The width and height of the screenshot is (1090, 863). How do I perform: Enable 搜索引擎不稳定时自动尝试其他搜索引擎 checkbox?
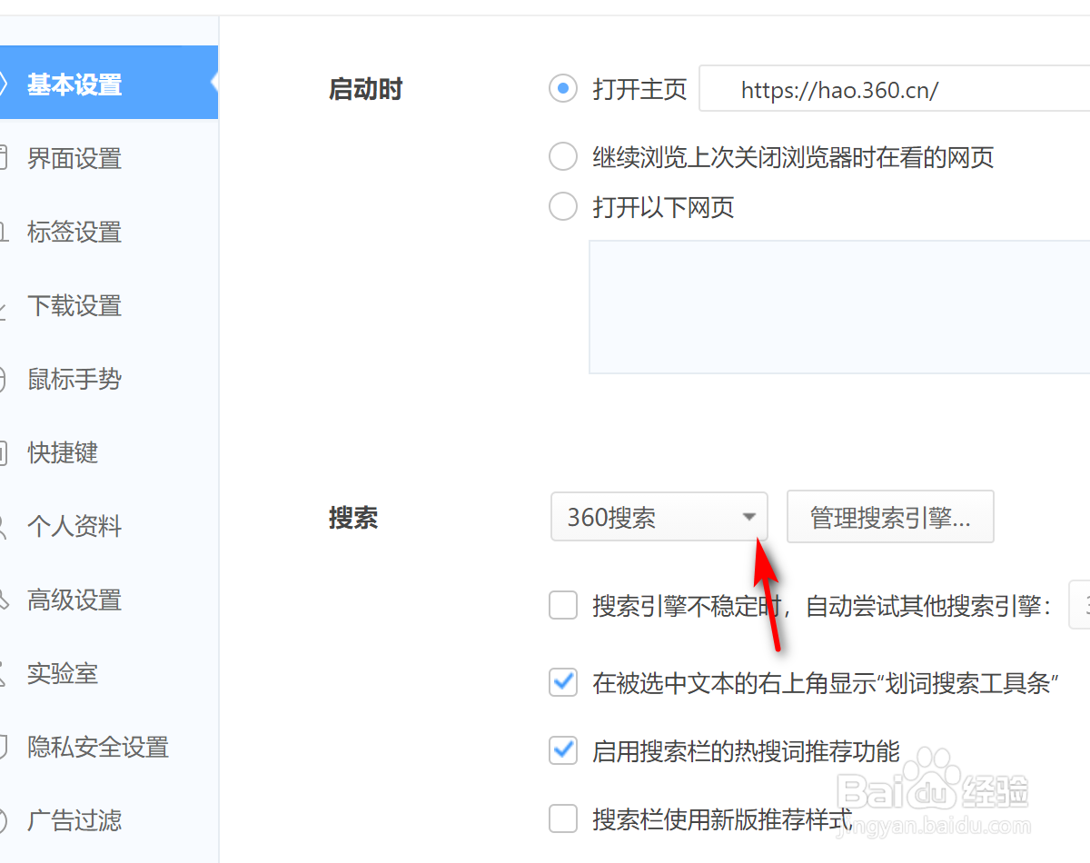click(563, 606)
